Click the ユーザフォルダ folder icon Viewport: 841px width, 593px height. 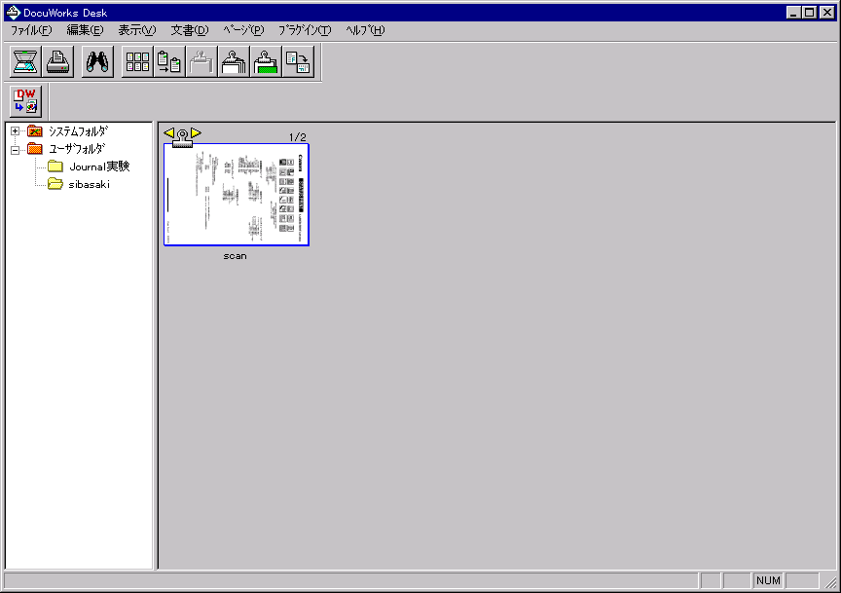point(35,149)
